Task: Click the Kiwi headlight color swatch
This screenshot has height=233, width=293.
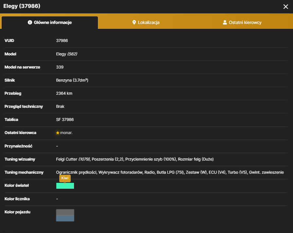Action: click(x=65, y=186)
